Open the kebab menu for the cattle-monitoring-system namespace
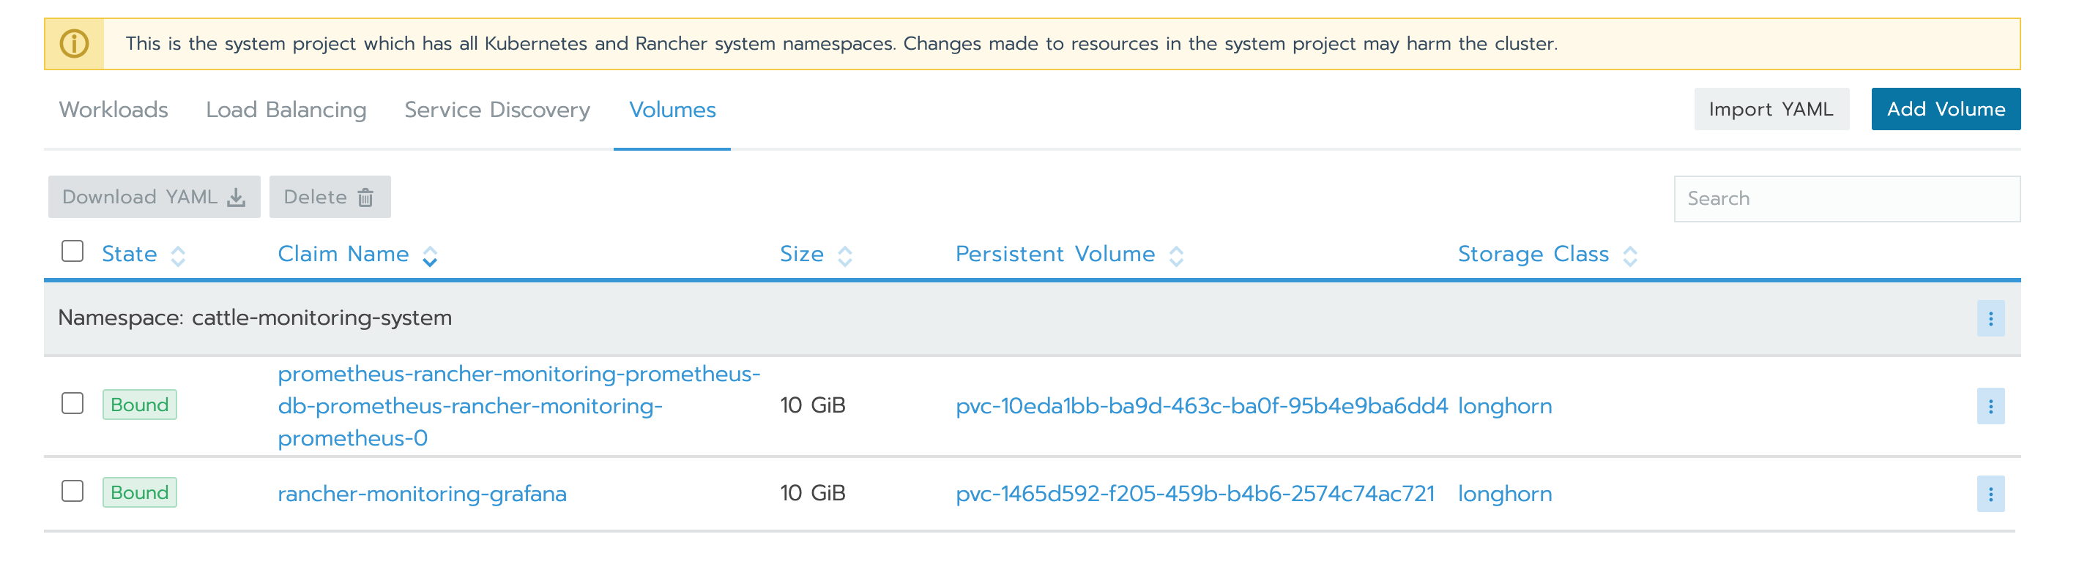The image size is (2090, 575). point(1992,320)
